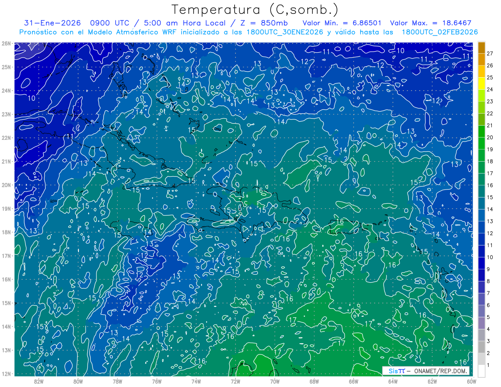
Task: Pick the purple swatch between 4 and 5
Action: tap(481, 323)
